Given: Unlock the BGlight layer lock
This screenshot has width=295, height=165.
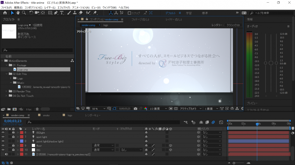Looking at the screenshot, I should pos(13,132).
